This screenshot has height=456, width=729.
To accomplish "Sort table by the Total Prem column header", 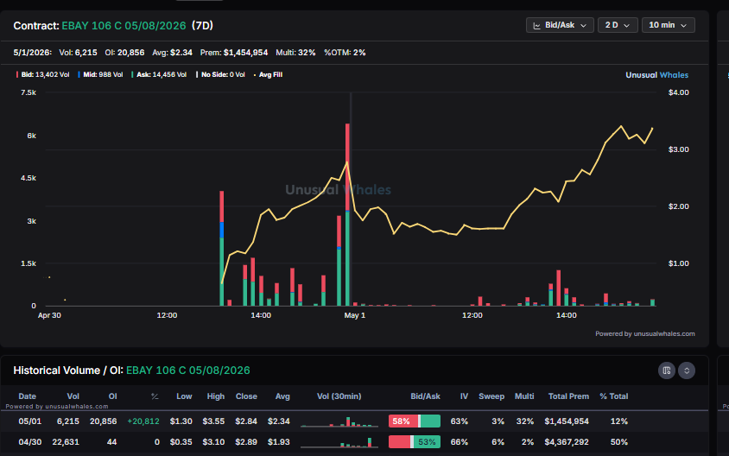I will 568,396.
